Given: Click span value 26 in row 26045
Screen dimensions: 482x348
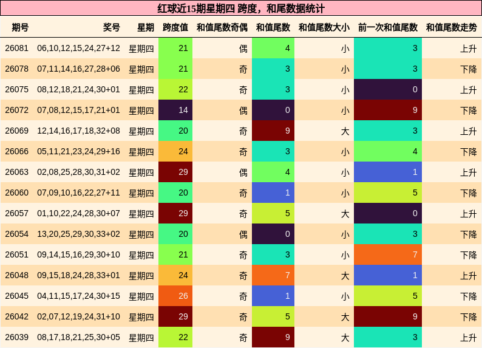Looking at the screenshot, I should tap(175, 296).
